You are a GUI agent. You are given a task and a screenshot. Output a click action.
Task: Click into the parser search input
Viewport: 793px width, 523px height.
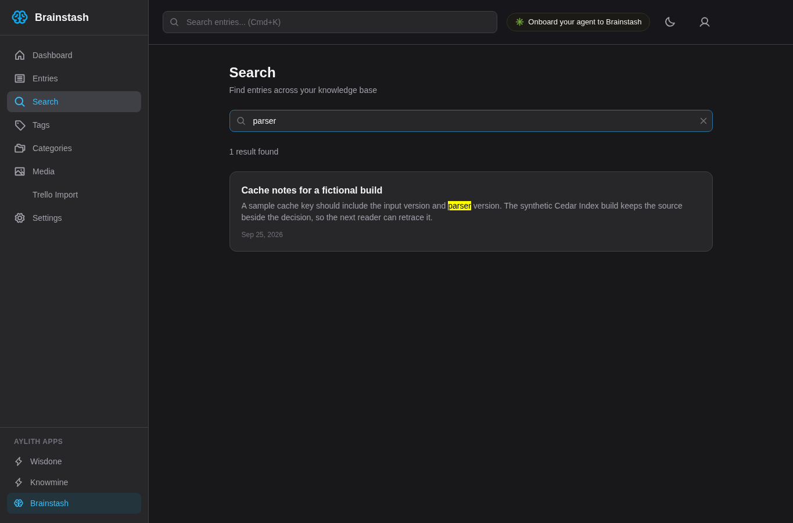click(471, 121)
